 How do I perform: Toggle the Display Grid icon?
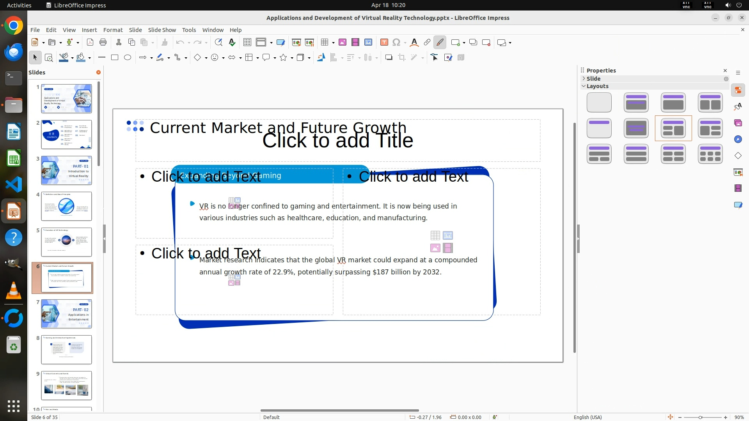[247, 42]
